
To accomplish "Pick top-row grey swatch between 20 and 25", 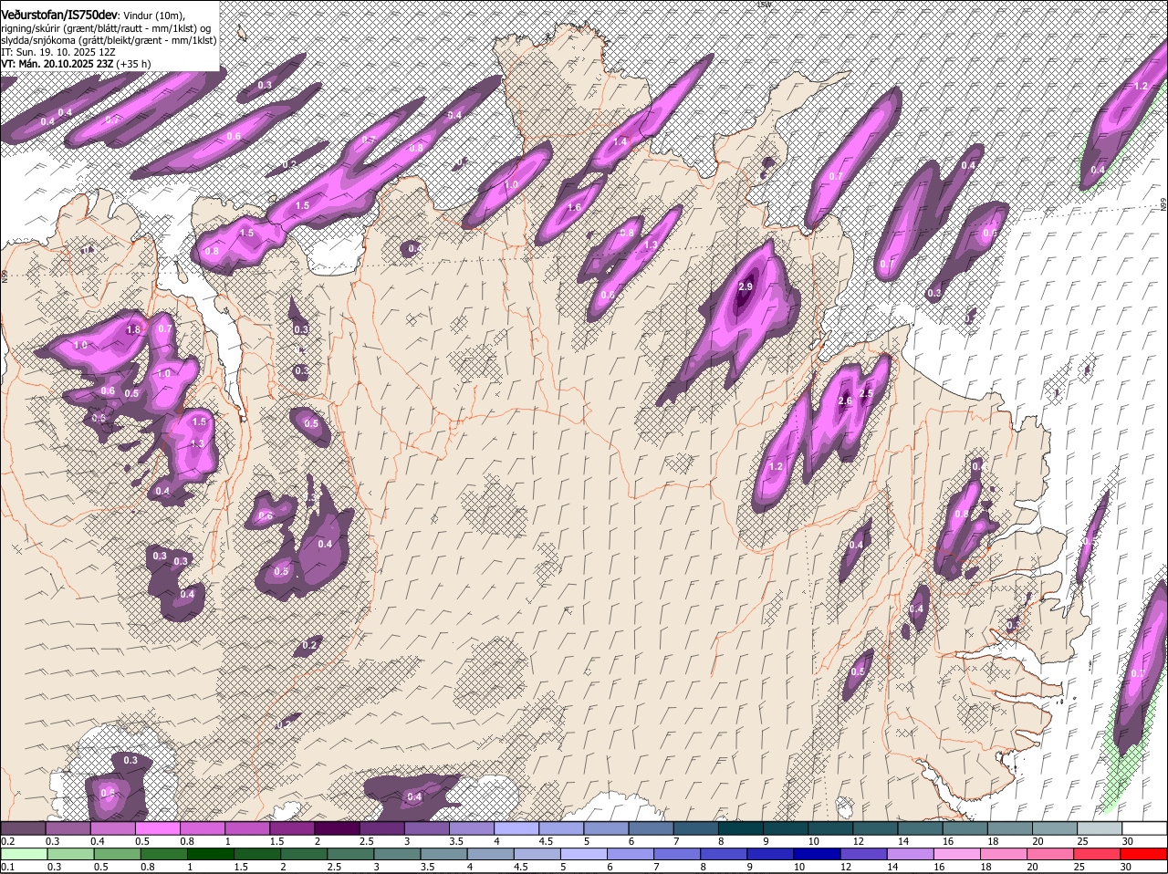I will 1055,827.
